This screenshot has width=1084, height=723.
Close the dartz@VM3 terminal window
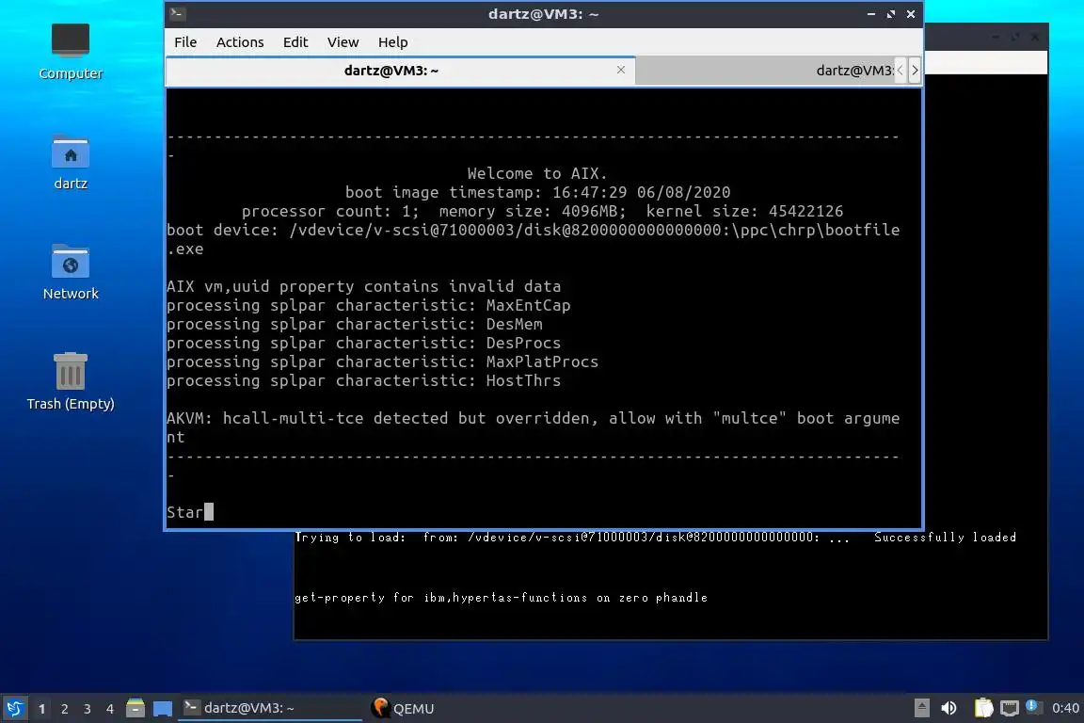point(911,14)
